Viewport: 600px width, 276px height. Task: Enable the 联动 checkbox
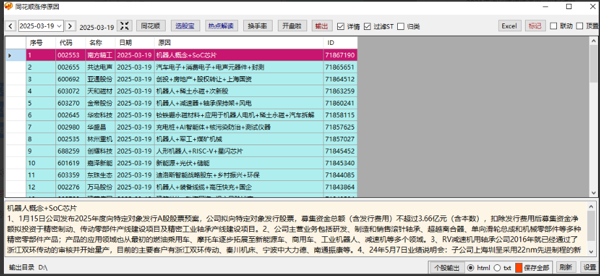tap(553, 27)
